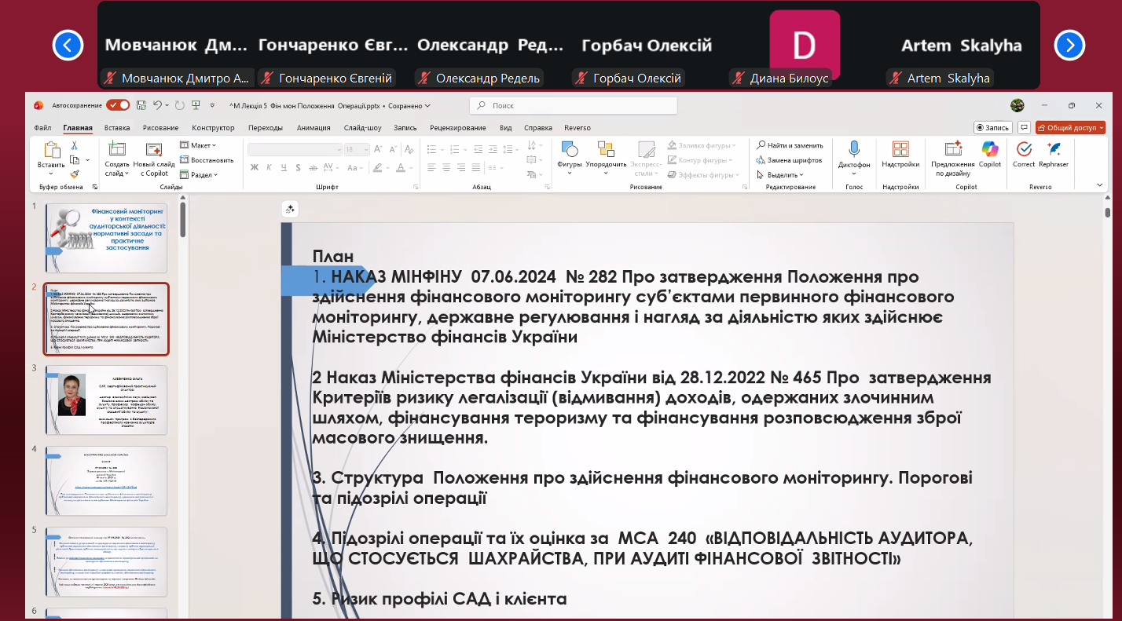Toggle the Автосохранение switch
Screen dimensions: 1122x621
click(x=118, y=105)
